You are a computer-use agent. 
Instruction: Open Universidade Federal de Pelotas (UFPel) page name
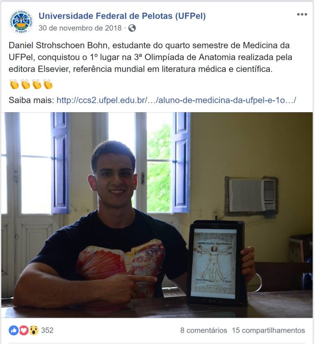click(x=122, y=16)
